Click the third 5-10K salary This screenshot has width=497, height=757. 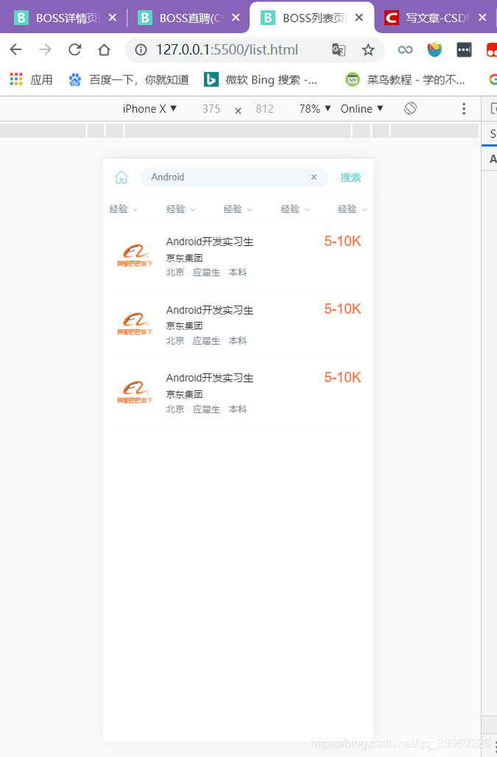coord(342,377)
